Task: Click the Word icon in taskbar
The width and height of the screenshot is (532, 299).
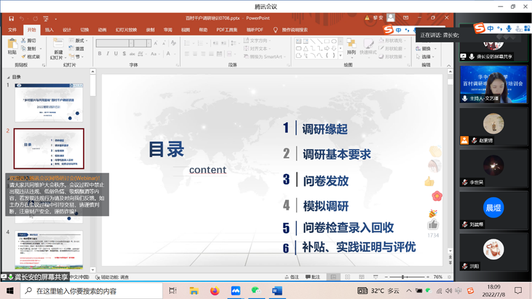Action: [276, 290]
